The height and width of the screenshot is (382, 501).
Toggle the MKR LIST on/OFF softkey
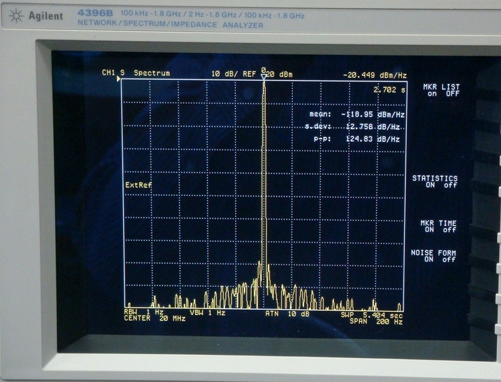[441, 90]
